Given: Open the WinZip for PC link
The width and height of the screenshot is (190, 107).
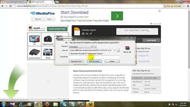Looking at the screenshot, I should [143, 56].
